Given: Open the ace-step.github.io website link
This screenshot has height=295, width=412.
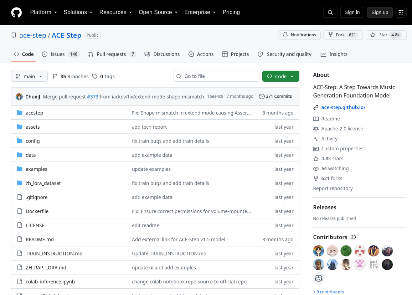Looking at the screenshot, I should [x=343, y=107].
